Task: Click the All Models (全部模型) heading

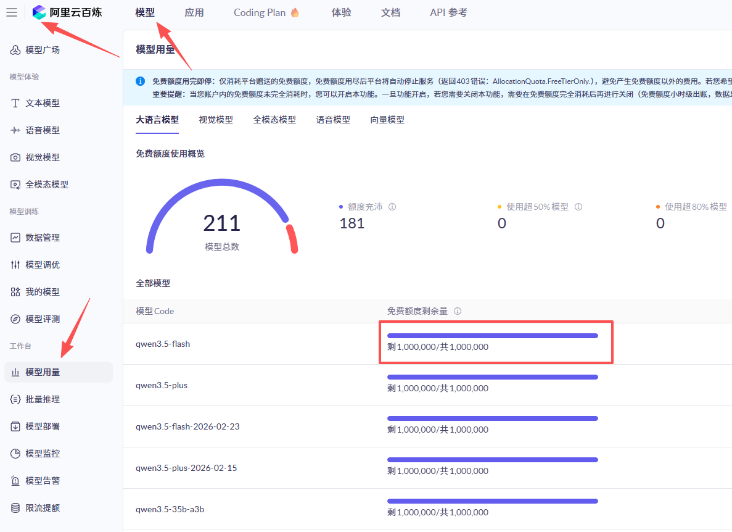Action: click(153, 283)
